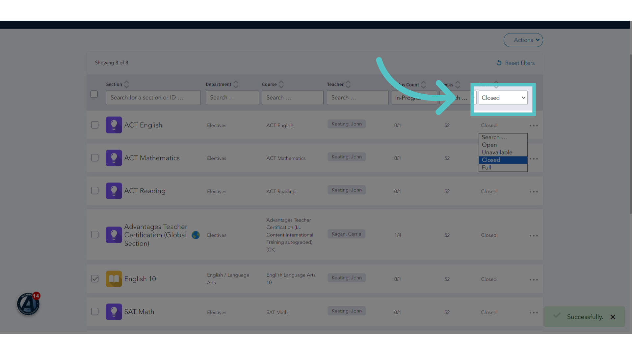Viewport: 632px width, 355px height.
Task: Click the ACT English lightbulb section icon
Action: [114, 125]
